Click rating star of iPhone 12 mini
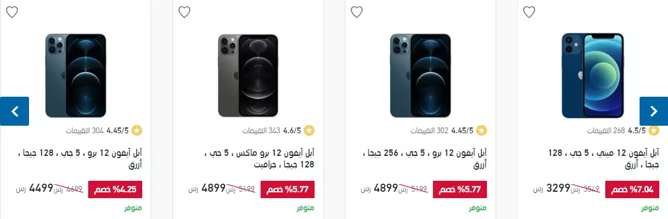 (x=653, y=130)
